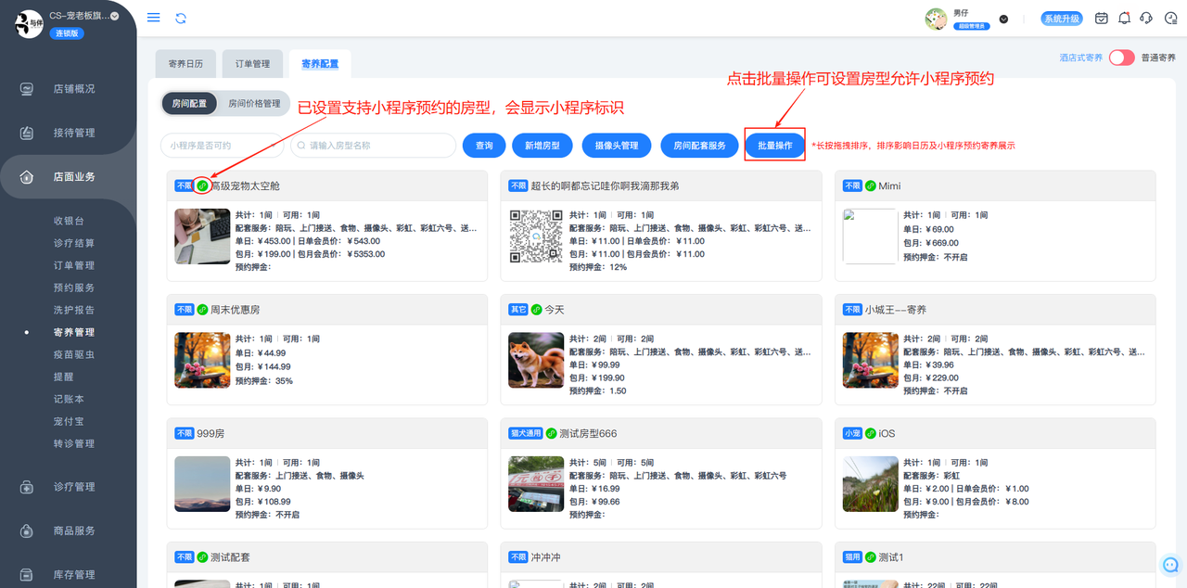Click the chat assistant face icon
The height and width of the screenshot is (588, 1187).
1170,564
